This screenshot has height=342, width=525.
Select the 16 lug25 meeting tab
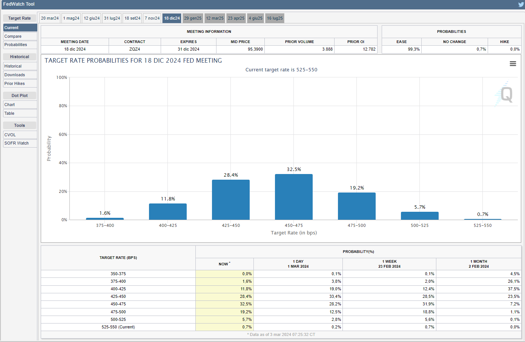[275, 18]
